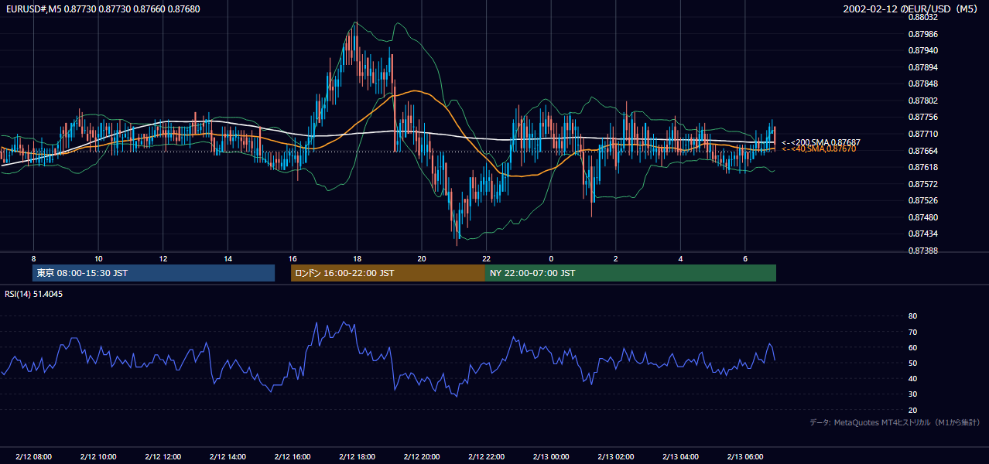Click the 0.87848 price axis label
This screenshot has width=989, height=464.
tap(923, 84)
